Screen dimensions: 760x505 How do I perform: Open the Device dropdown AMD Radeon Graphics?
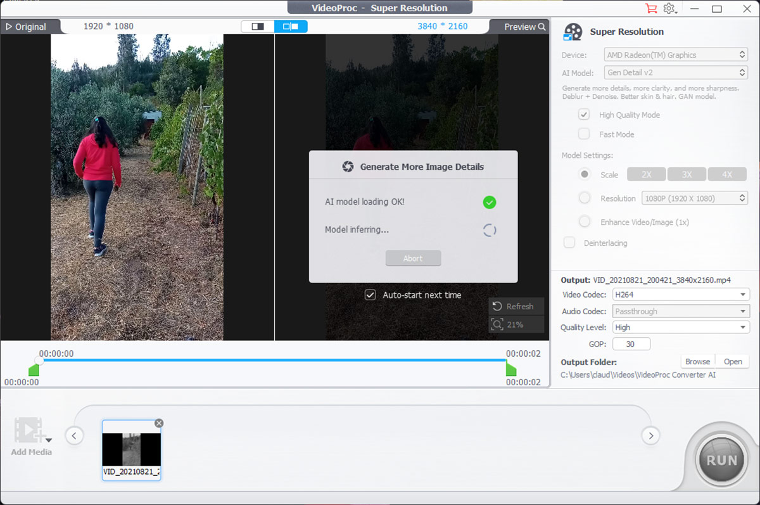676,55
